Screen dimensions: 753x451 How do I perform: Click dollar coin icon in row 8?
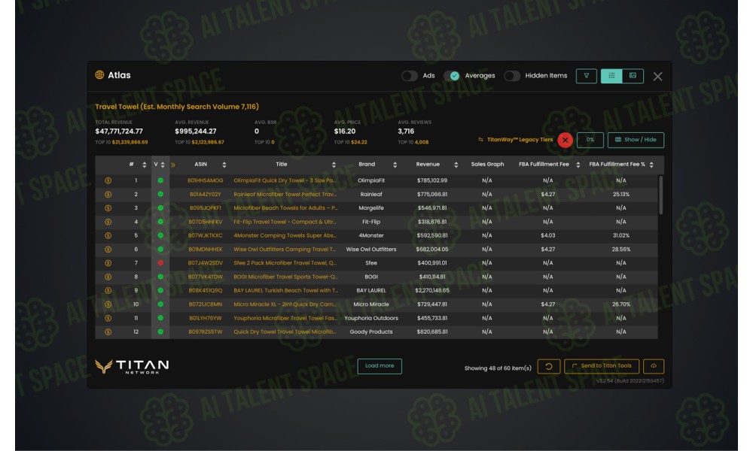click(x=108, y=277)
